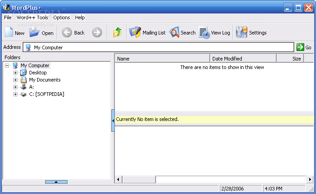Expand the C: [SOFTPEDIA] drive node
Viewport: 316px width, 194px height.
tap(15, 94)
